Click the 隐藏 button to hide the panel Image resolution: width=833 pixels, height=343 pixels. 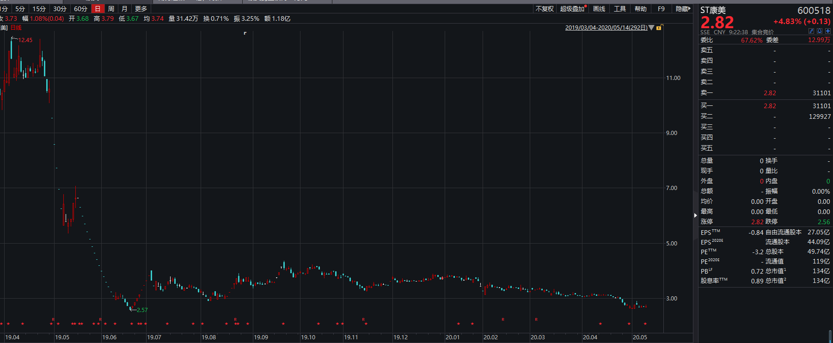click(x=683, y=9)
